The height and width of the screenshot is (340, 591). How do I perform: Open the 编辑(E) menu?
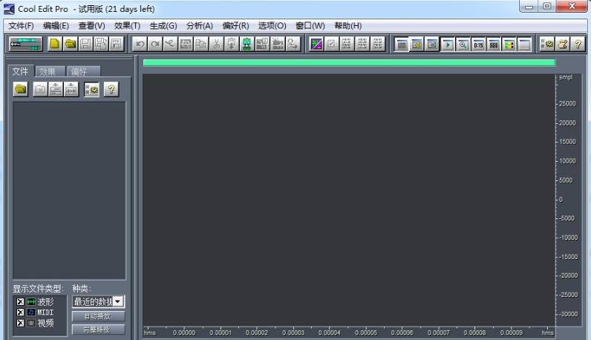[x=56, y=26]
